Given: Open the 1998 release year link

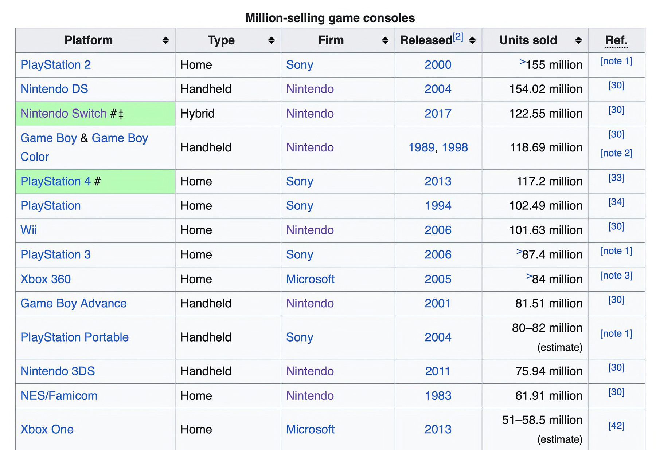Looking at the screenshot, I should (x=454, y=147).
